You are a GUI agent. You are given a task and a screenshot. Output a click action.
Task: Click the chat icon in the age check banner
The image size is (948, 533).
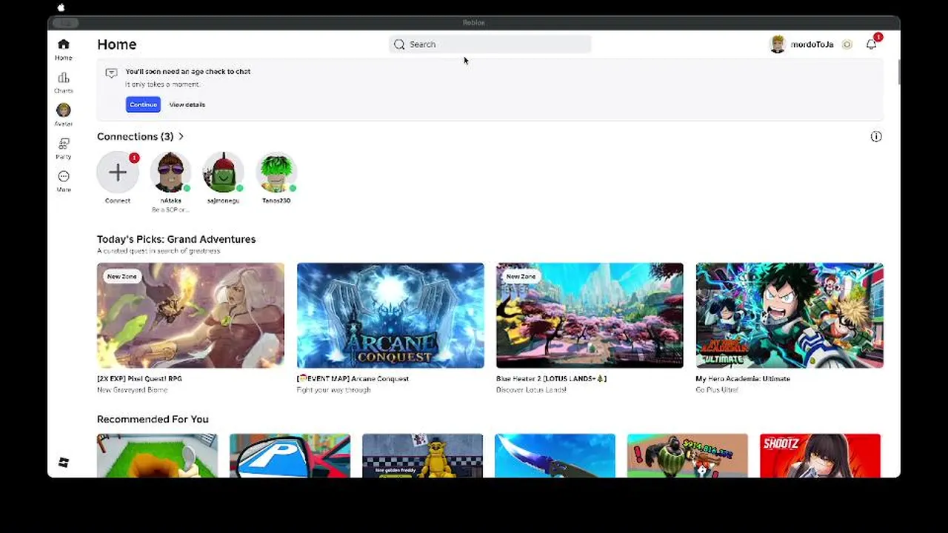[x=111, y=73]
